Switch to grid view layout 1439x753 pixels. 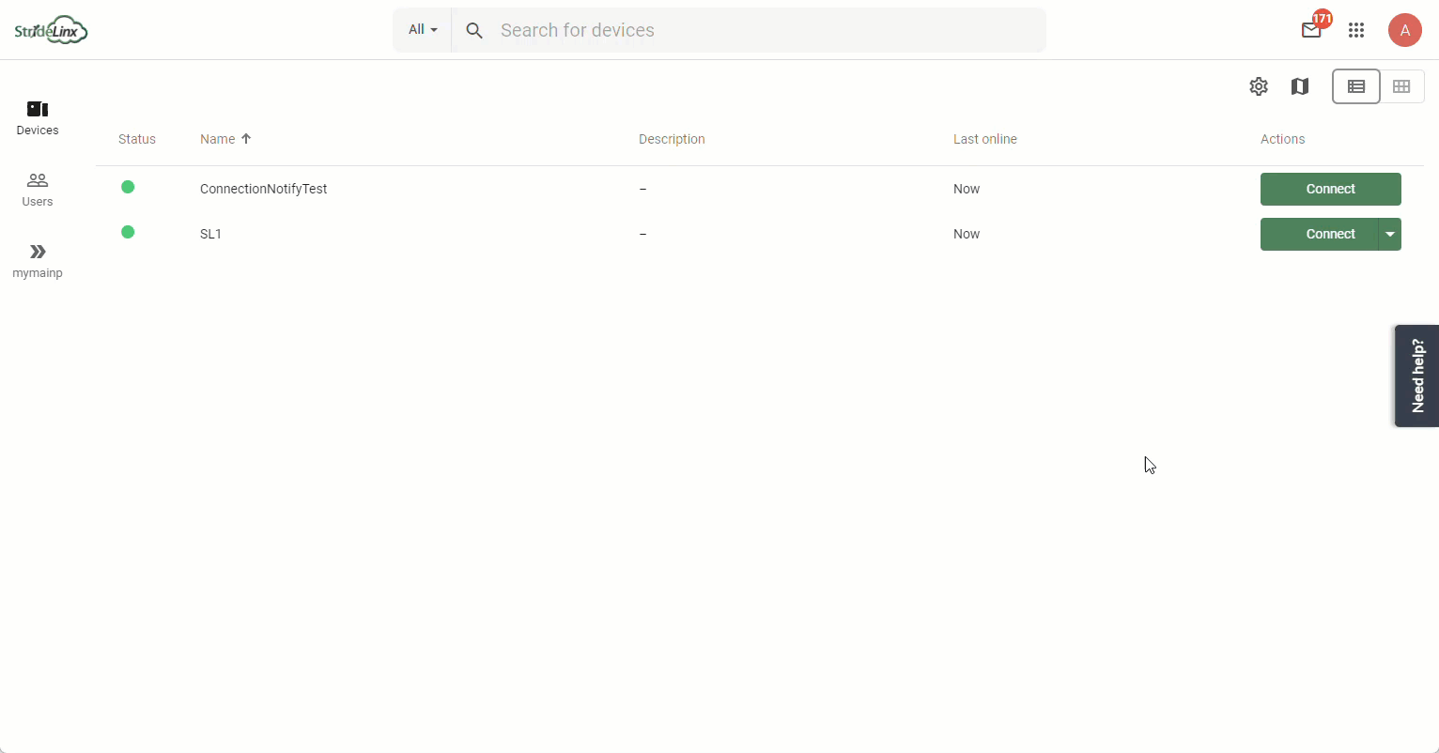(x=1401, y=86)
